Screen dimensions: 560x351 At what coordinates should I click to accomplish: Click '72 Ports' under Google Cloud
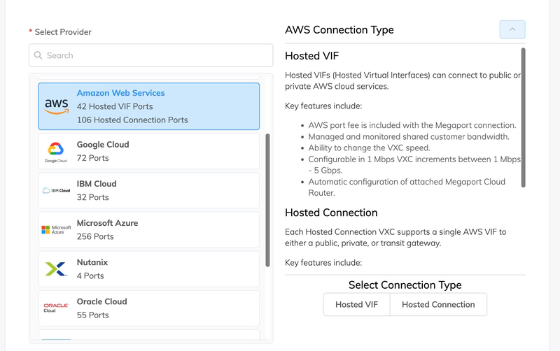pos(92,158)
